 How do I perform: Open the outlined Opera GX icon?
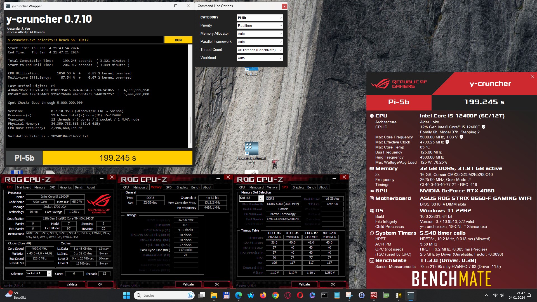point(288,295)
